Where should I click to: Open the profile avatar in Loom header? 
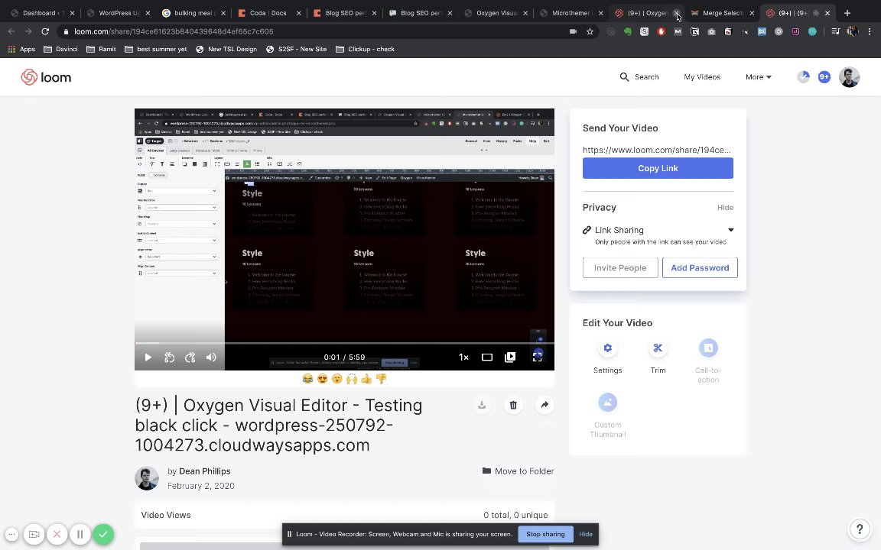click(x=849, y=77)
